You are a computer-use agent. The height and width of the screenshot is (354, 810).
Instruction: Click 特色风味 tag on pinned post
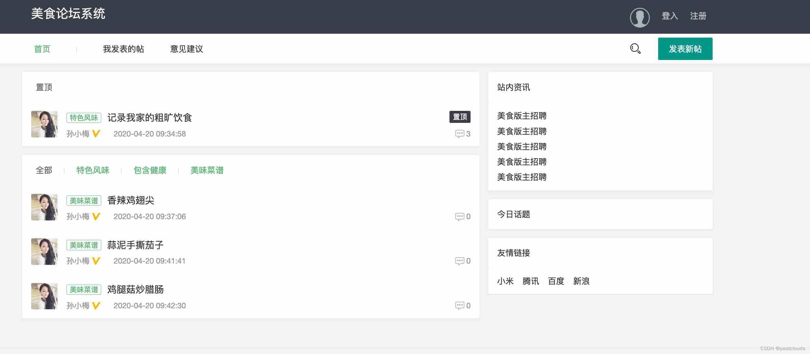[84, 118]
